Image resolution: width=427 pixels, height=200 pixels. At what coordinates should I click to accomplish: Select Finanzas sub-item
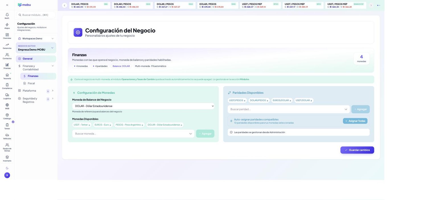(x=38, y=76)
